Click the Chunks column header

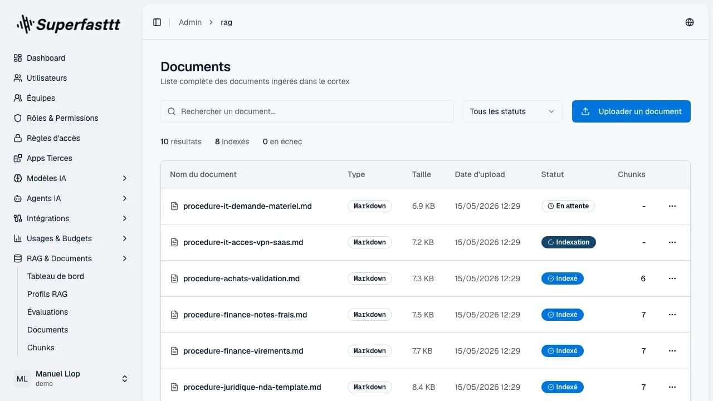pyautogui.click(x=632, y=174)
